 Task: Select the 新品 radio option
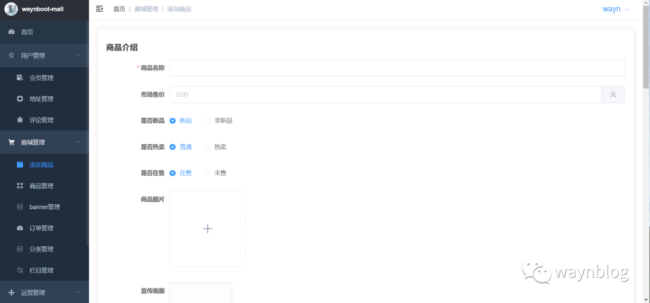tap(181, 121)
